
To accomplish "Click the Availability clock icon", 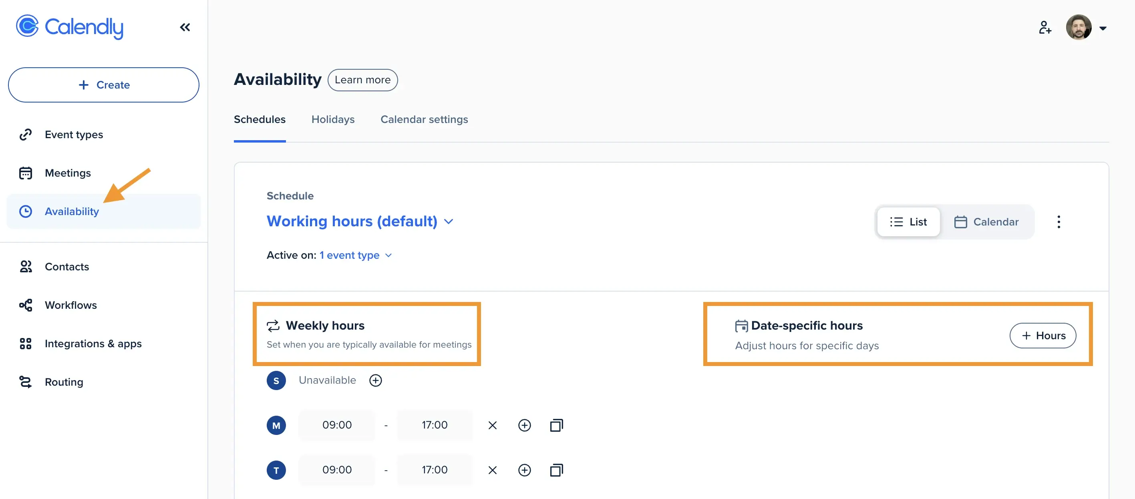I will pyautogui.click(x=26, y=211).
